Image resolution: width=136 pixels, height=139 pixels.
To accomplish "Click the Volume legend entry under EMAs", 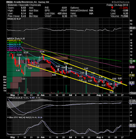I will pos(15,52).
